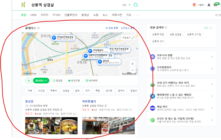Click the 중랑역 station icon on map
221x140 pixels.
pos(50,58)
